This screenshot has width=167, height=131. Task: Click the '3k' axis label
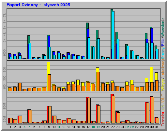tap(5, 40)
